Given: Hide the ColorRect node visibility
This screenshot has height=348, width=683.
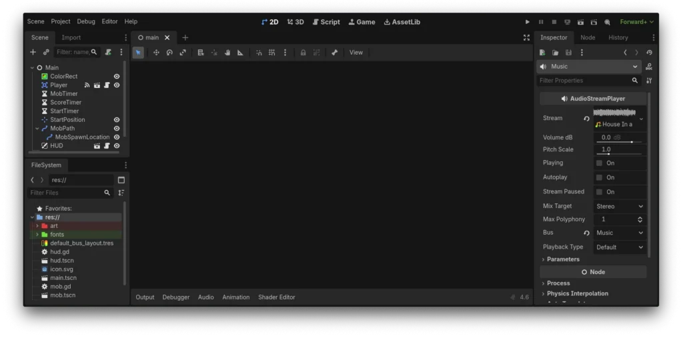Looking at the screenshot, I should [x=117, y=77].
